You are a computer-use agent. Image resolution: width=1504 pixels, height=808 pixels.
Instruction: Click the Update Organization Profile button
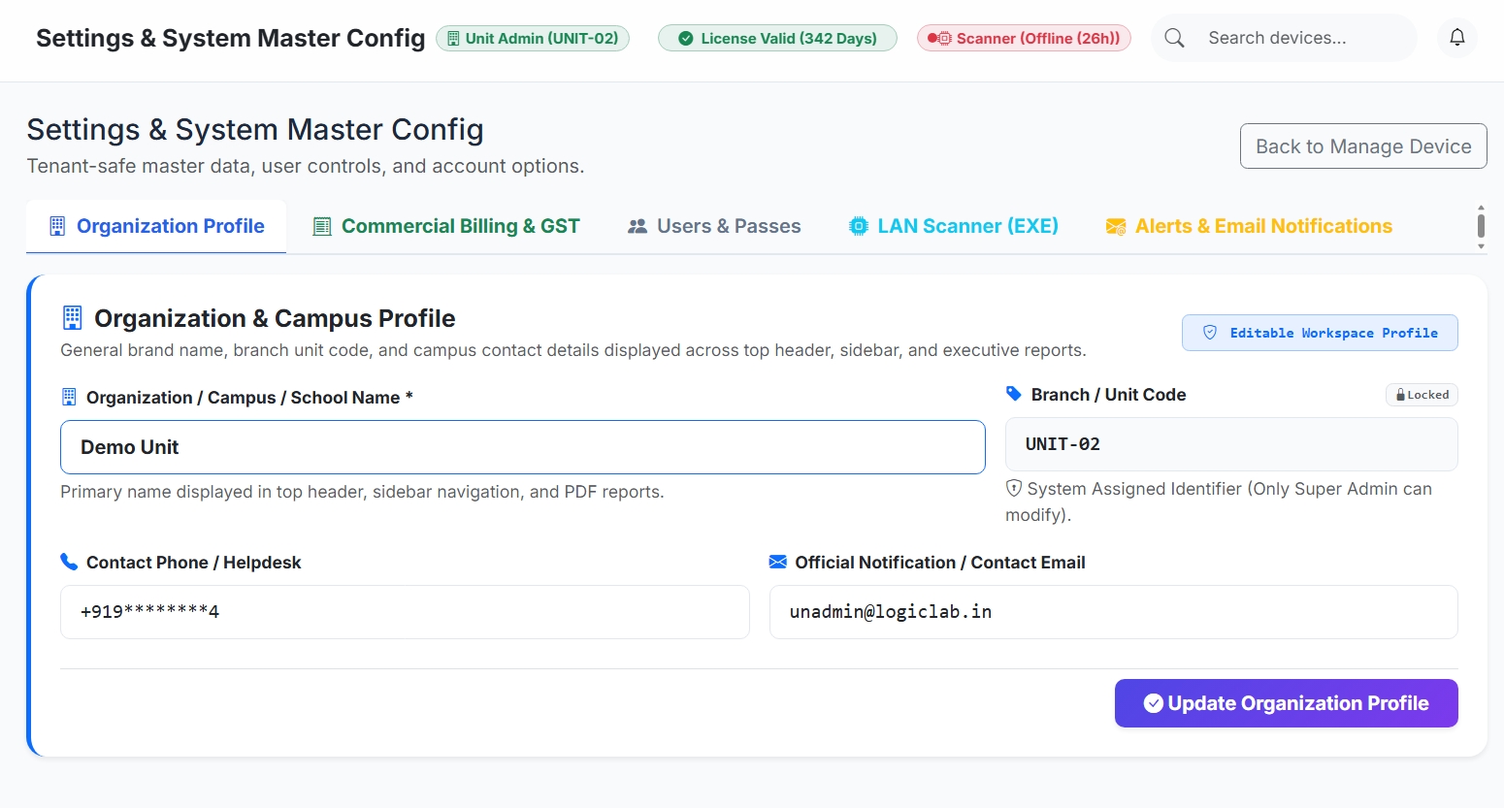pyautogui.click(x=1286, y=703)
